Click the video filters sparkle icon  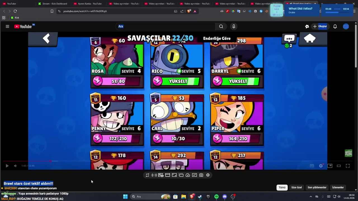pyautogui.click(x=194, y=175)
